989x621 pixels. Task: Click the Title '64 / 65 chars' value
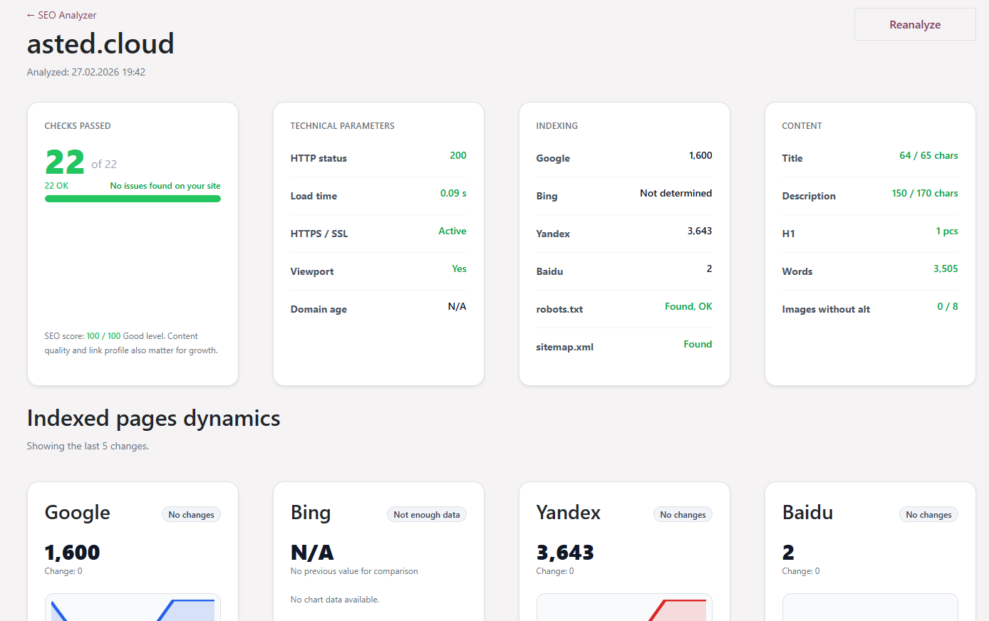[928, 156]
